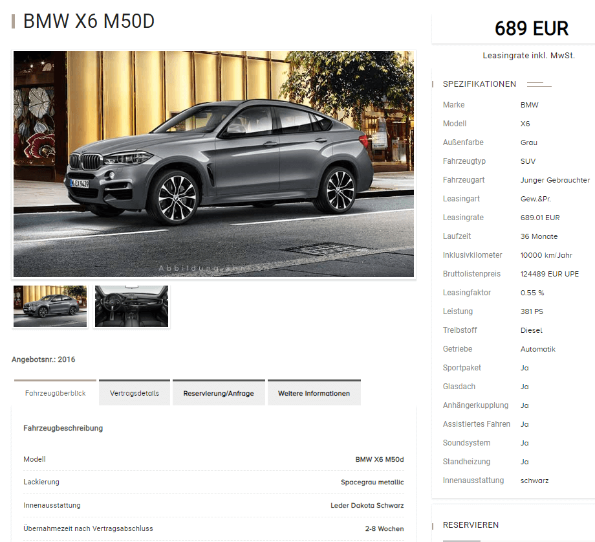Screen dimensions: 595x542
Task: Click the 'BMW X6 M50d' model value
Action: click(x=380, y=459)
